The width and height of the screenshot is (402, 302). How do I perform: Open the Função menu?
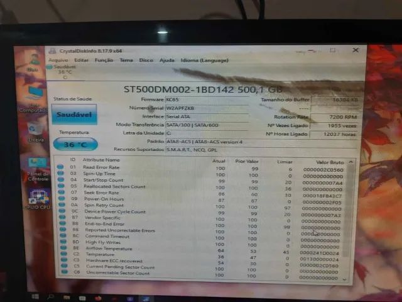click(x=104, y=60)
